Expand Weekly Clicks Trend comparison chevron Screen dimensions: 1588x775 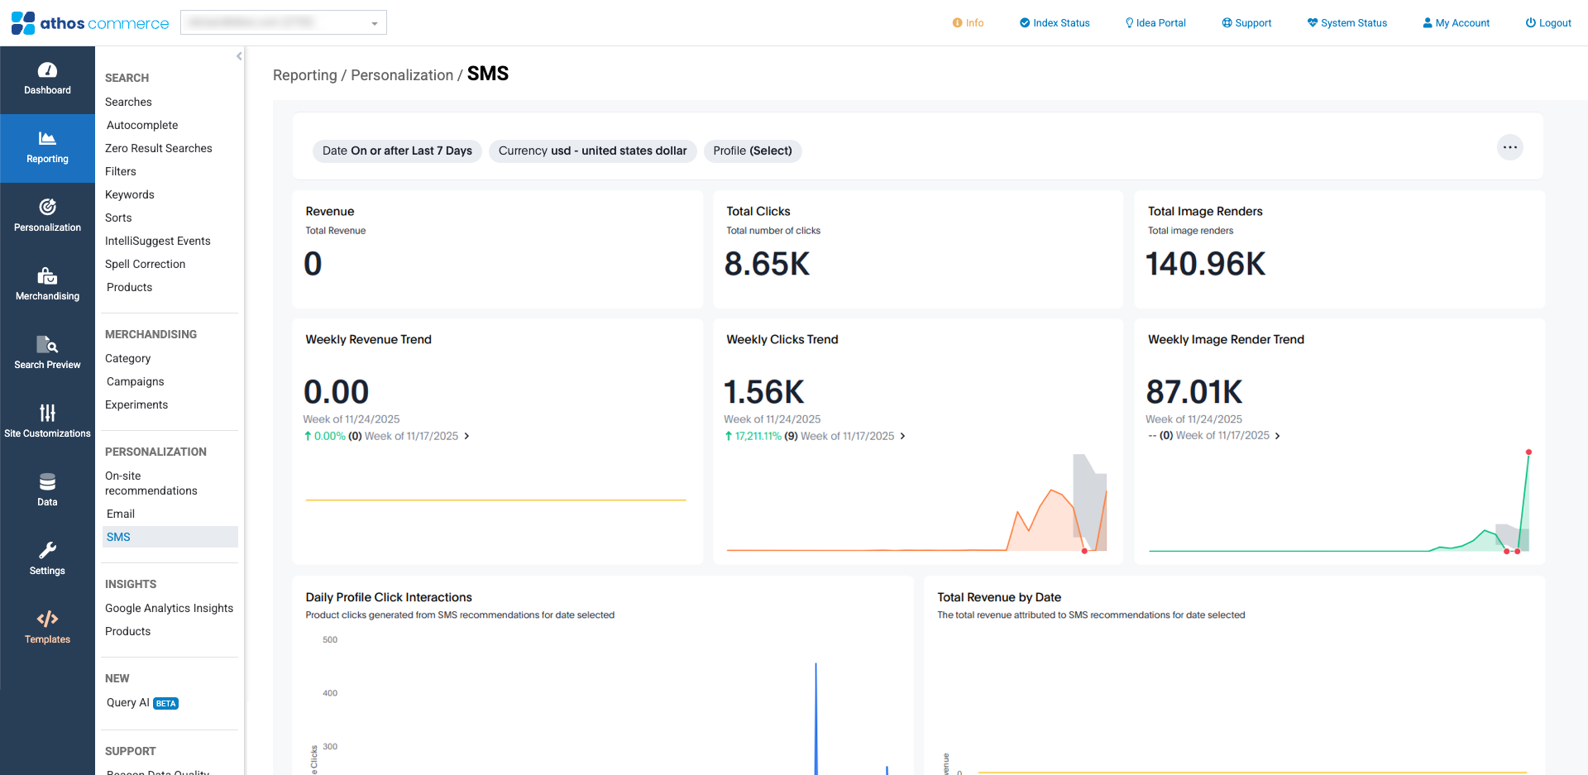click(902, 436)
